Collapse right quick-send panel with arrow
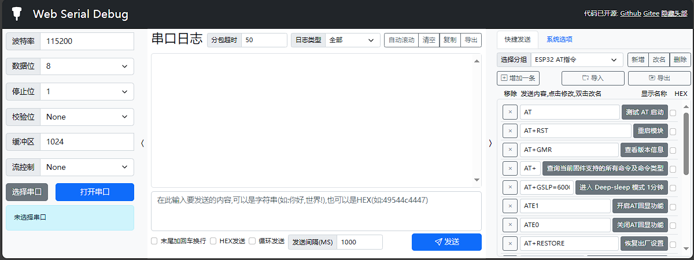694x260 pixels. click(x=490, y=143)
